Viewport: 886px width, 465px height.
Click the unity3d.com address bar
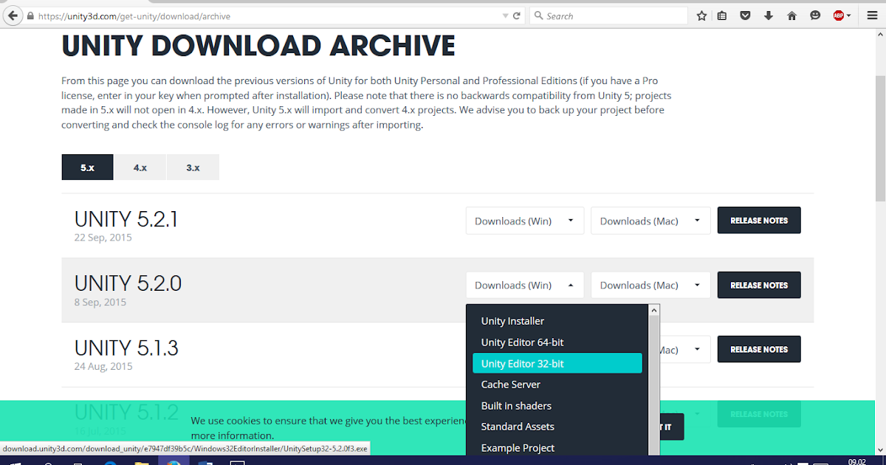click(x=266, y=15)
